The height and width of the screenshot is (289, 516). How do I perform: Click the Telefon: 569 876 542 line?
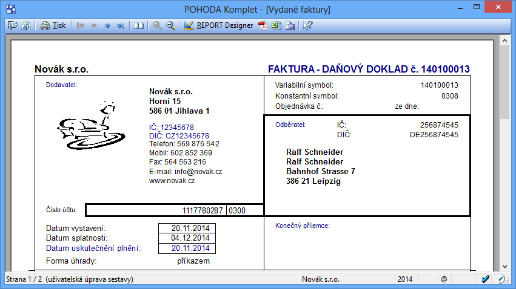click(184, 144)
